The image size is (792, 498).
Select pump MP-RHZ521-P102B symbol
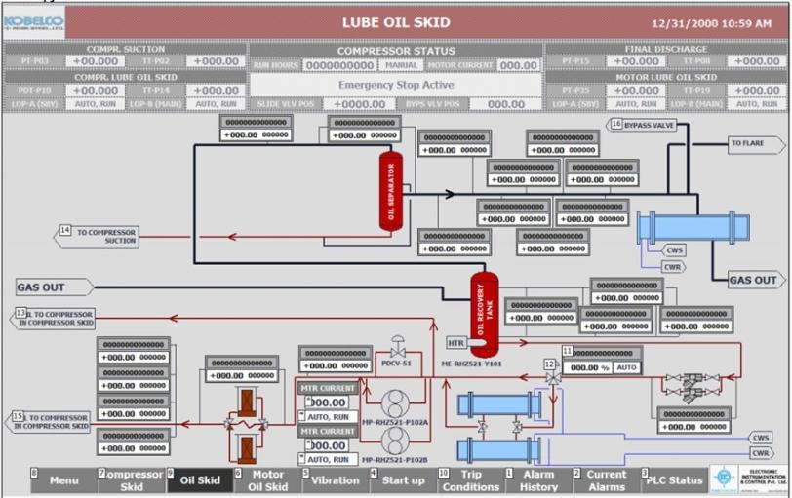[398, 441]
